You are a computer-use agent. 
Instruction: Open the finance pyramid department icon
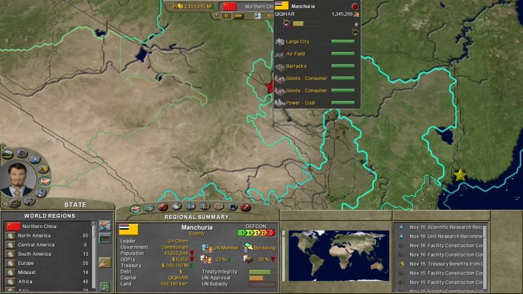pos(43,169)
